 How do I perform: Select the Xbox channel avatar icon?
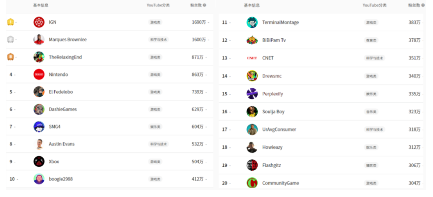pos(39,161)
